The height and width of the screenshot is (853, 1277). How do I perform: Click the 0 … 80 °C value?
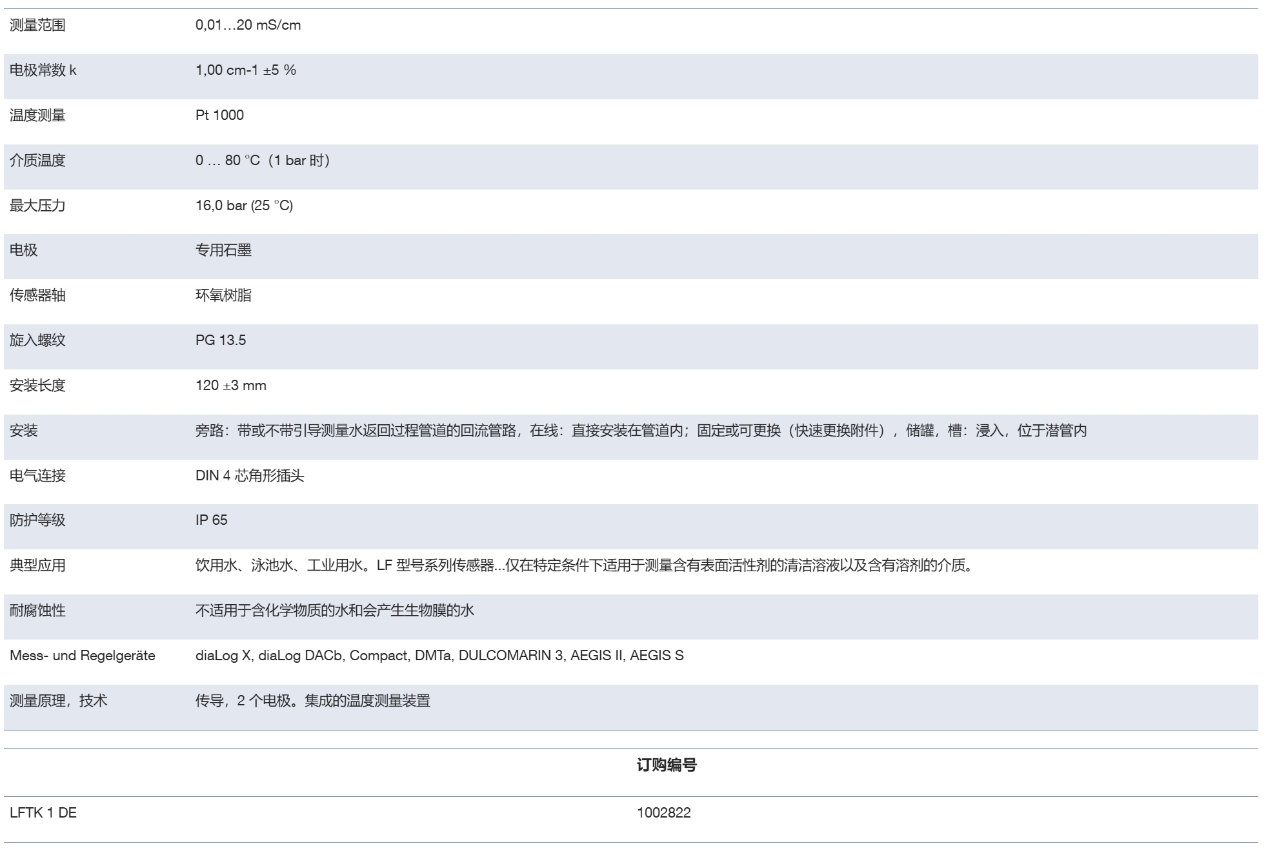(x=263, y=161)
